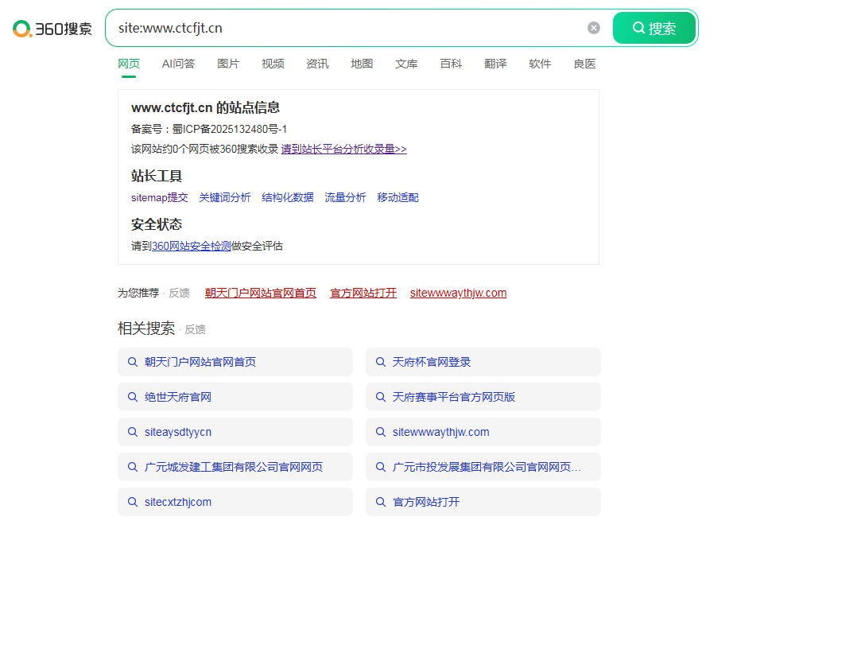
Task: Click the magnifier icon beside 广元城发建工集团有限公司官网网页
Action: [132, 467]
